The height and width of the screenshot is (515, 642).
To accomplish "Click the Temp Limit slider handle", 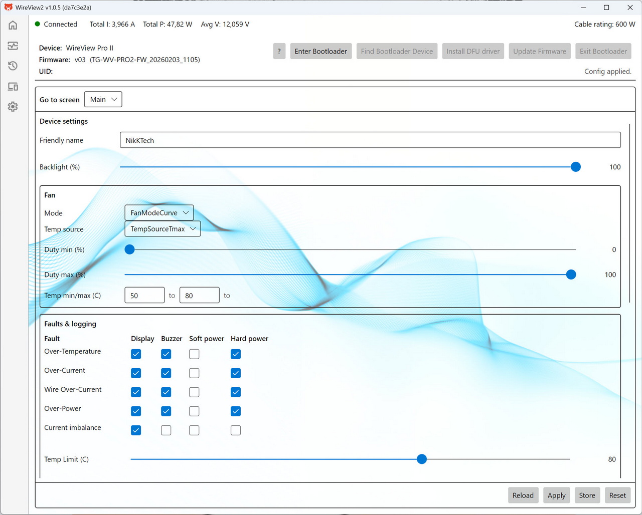I will point(422,459).
